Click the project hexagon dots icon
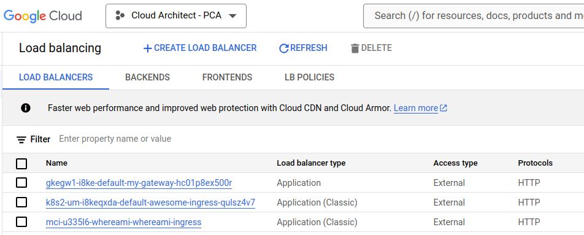Viewport: 584px width, 235px height. coord(120,15)
